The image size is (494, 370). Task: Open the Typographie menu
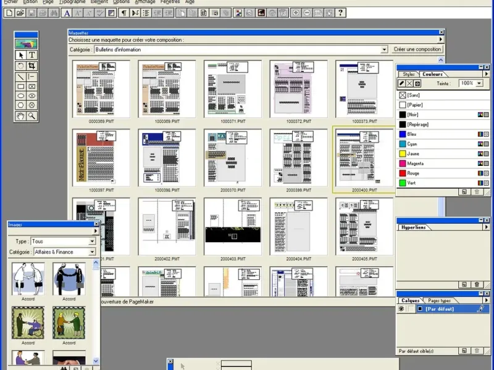tap(72, 2)
